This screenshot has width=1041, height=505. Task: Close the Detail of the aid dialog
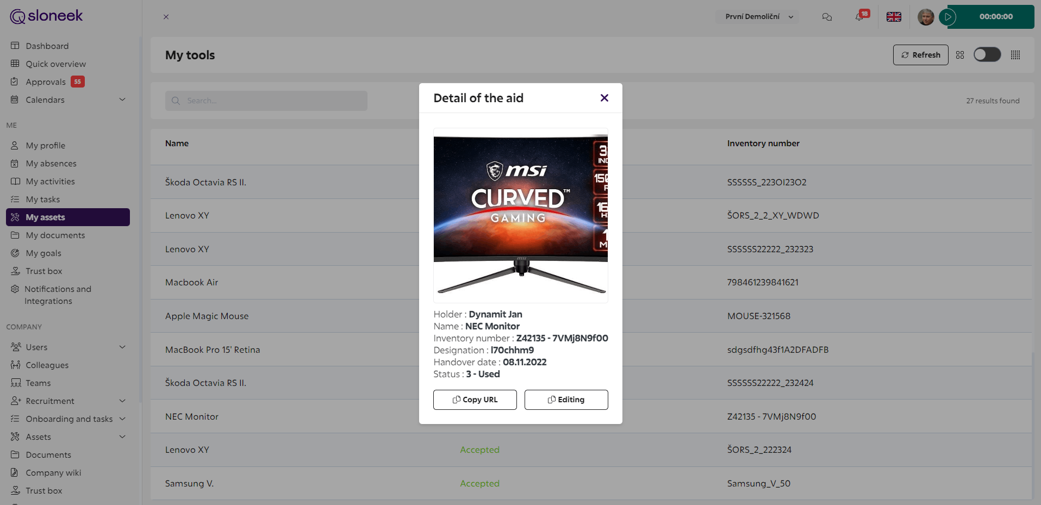[604, 98]
